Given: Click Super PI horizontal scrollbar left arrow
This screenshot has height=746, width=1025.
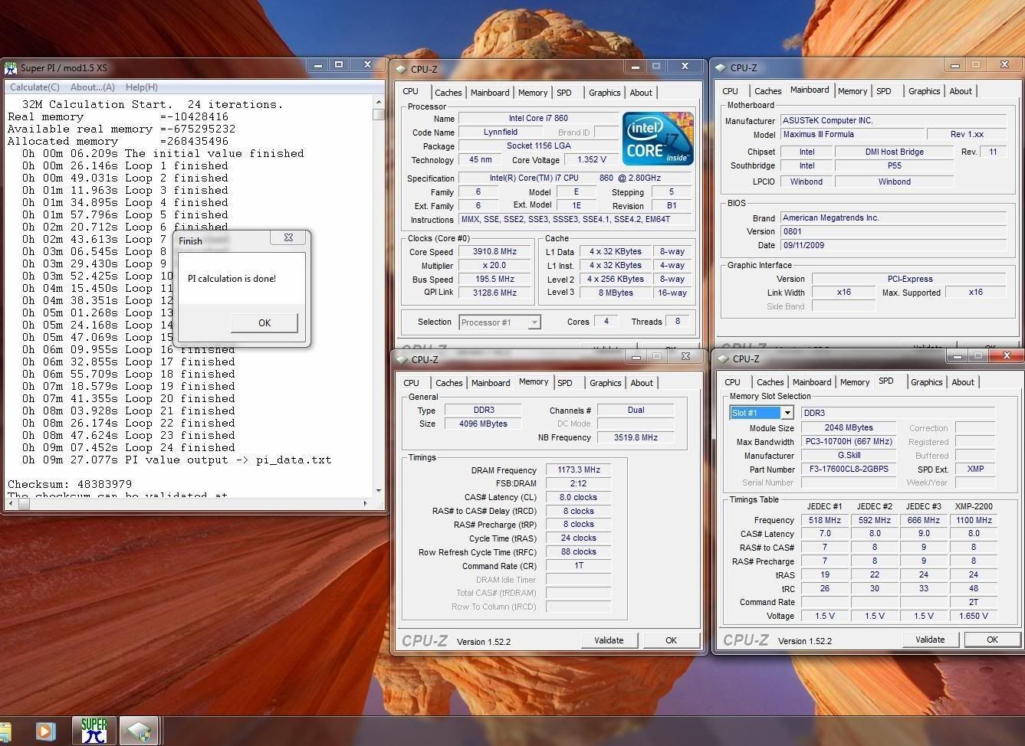Looking at the screenshot, I should 10,504.
